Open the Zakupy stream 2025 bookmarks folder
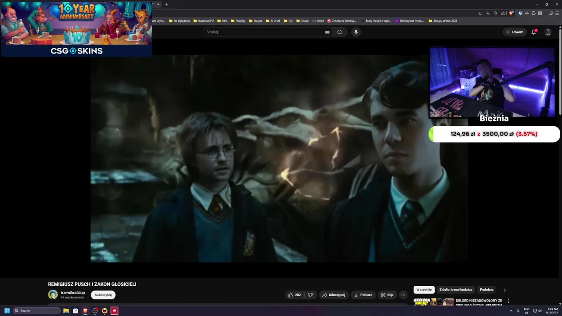The width and height of the screenshot is (562, 316). click(x=443, y=21)
